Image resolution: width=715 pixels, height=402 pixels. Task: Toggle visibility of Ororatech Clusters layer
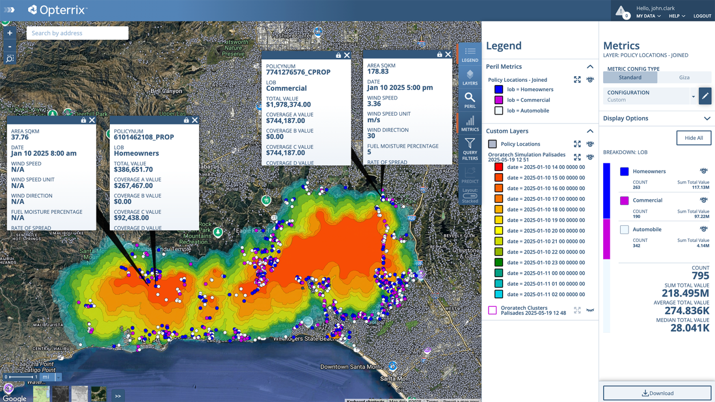(x=590, y=310)
